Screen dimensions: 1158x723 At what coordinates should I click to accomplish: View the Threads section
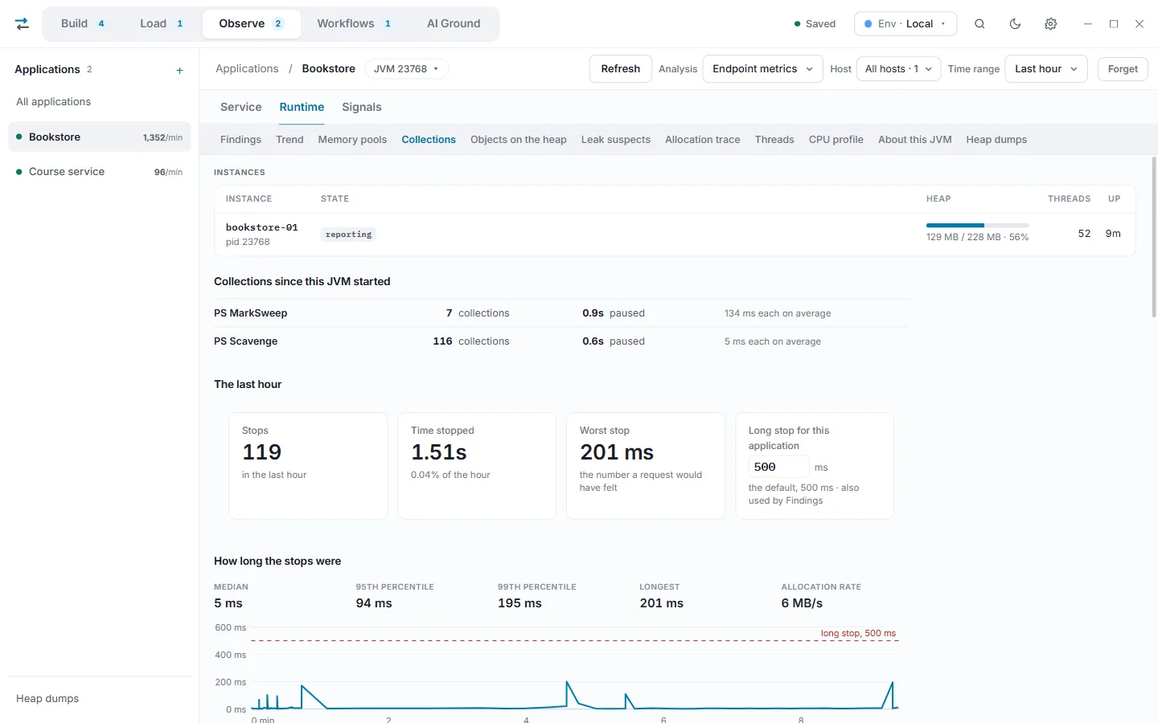[x=774, y=140]
